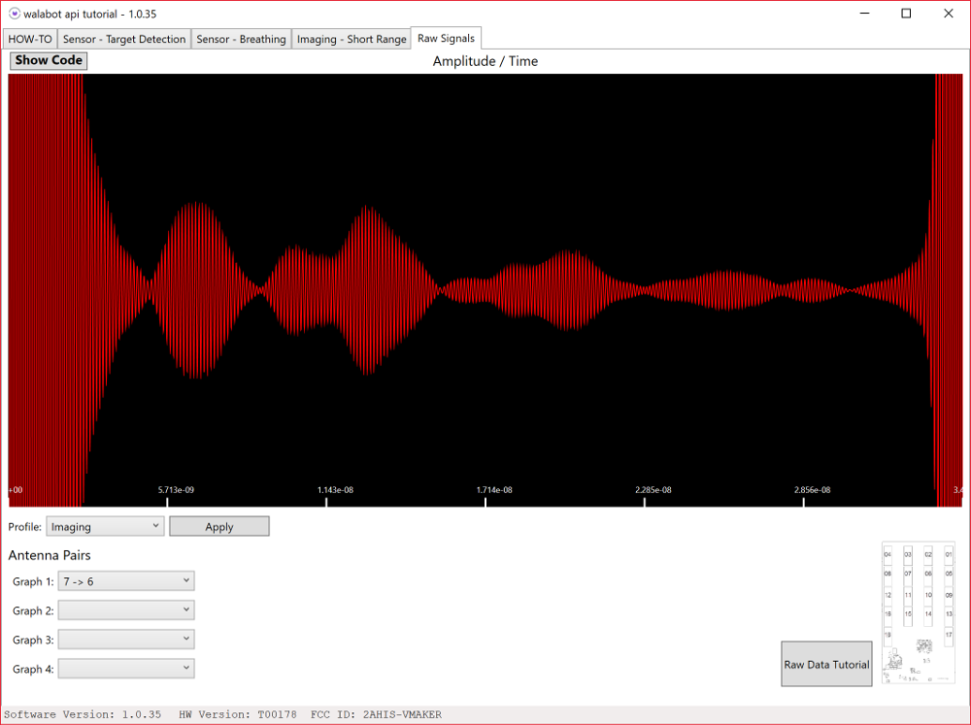Viewport: 971px width, 725px height.
Task: Open the Profile dropdown showing Imaging
Action: 105,526
